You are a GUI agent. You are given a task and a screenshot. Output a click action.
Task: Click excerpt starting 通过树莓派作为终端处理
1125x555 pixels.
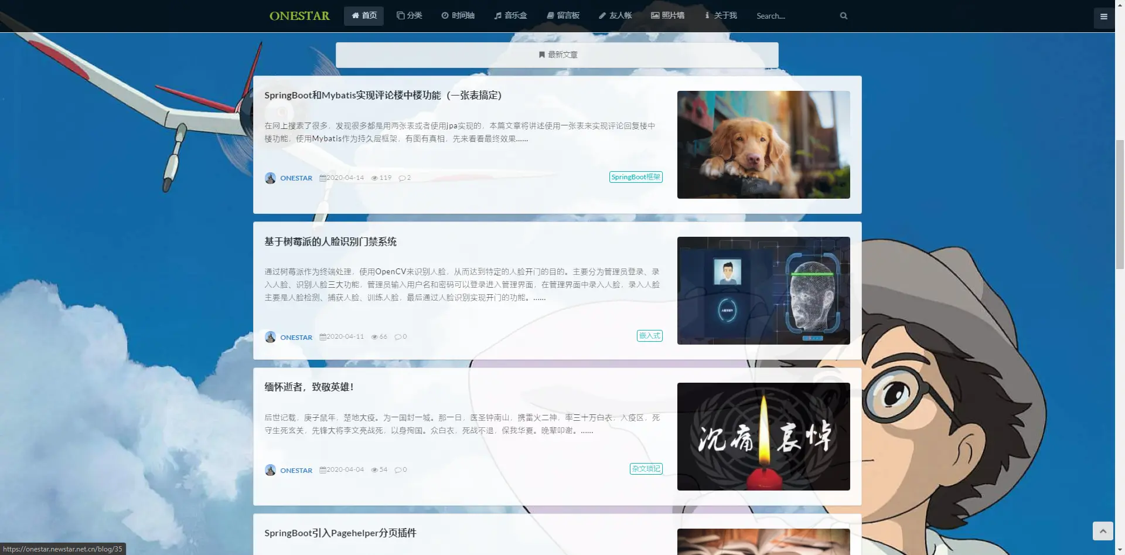pyautogui.click(x=462, y=285)
